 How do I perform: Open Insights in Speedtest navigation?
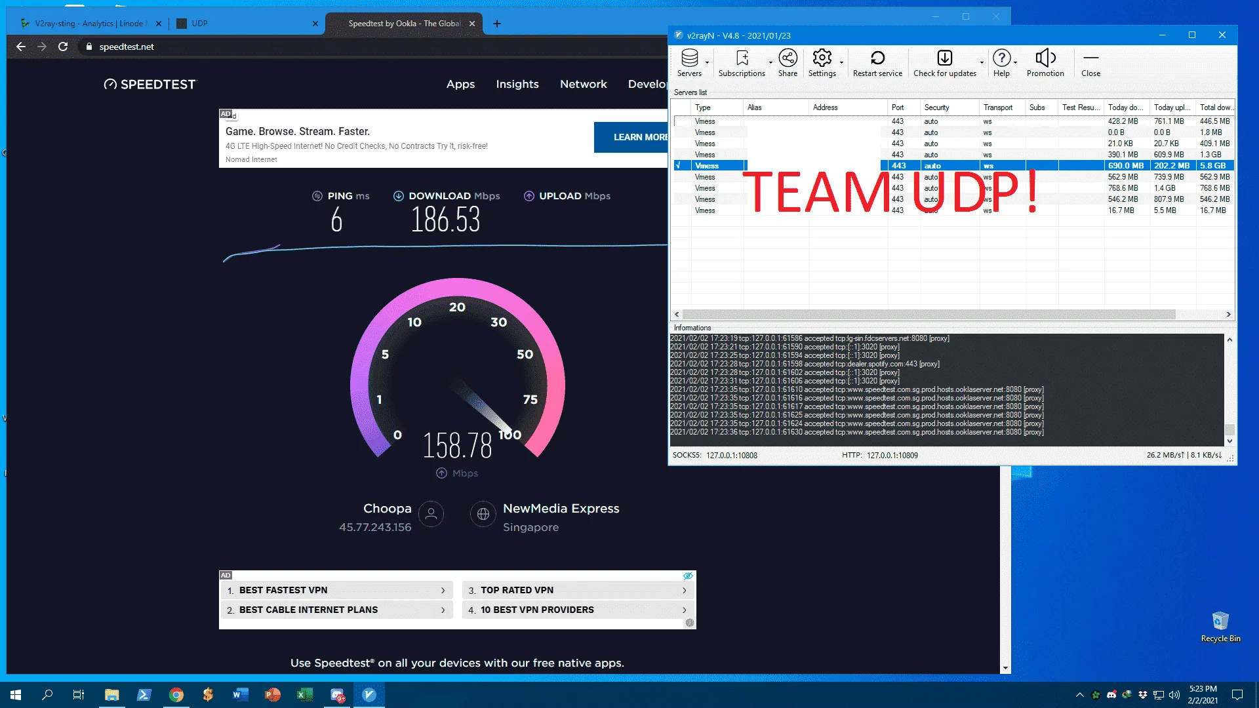pos(517,84)
